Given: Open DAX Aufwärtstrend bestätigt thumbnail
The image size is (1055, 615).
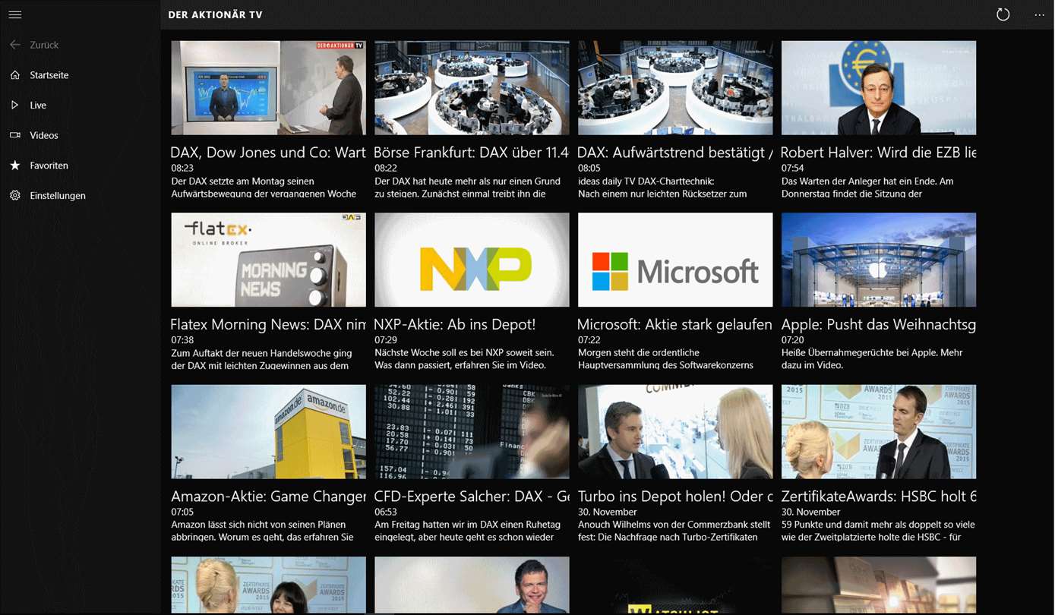Looking at the screenshot, I should coord(675,88).
